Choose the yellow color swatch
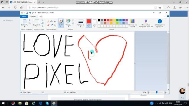The height and width of the screenshot is (106, 189). (x=114, y=20)
